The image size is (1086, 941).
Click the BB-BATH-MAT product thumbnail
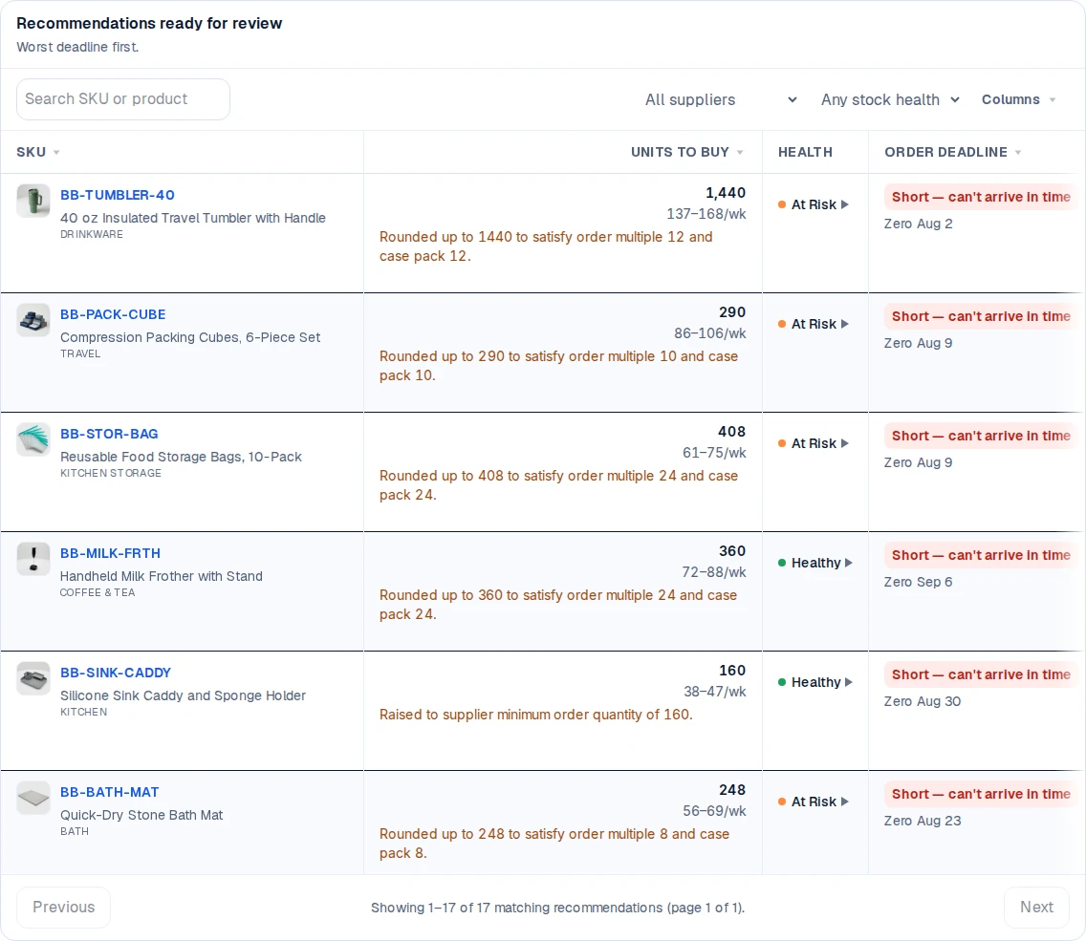click(33, 798)
